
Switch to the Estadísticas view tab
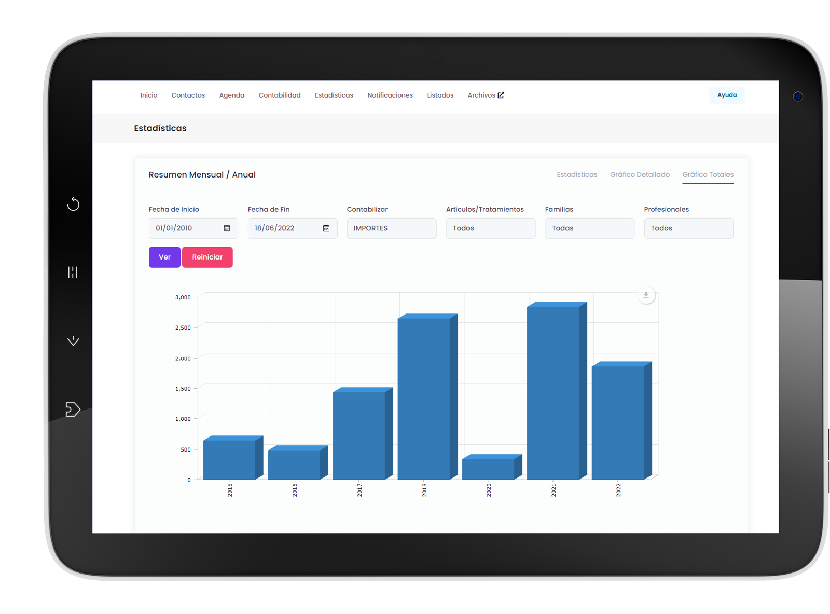[577, 174]
